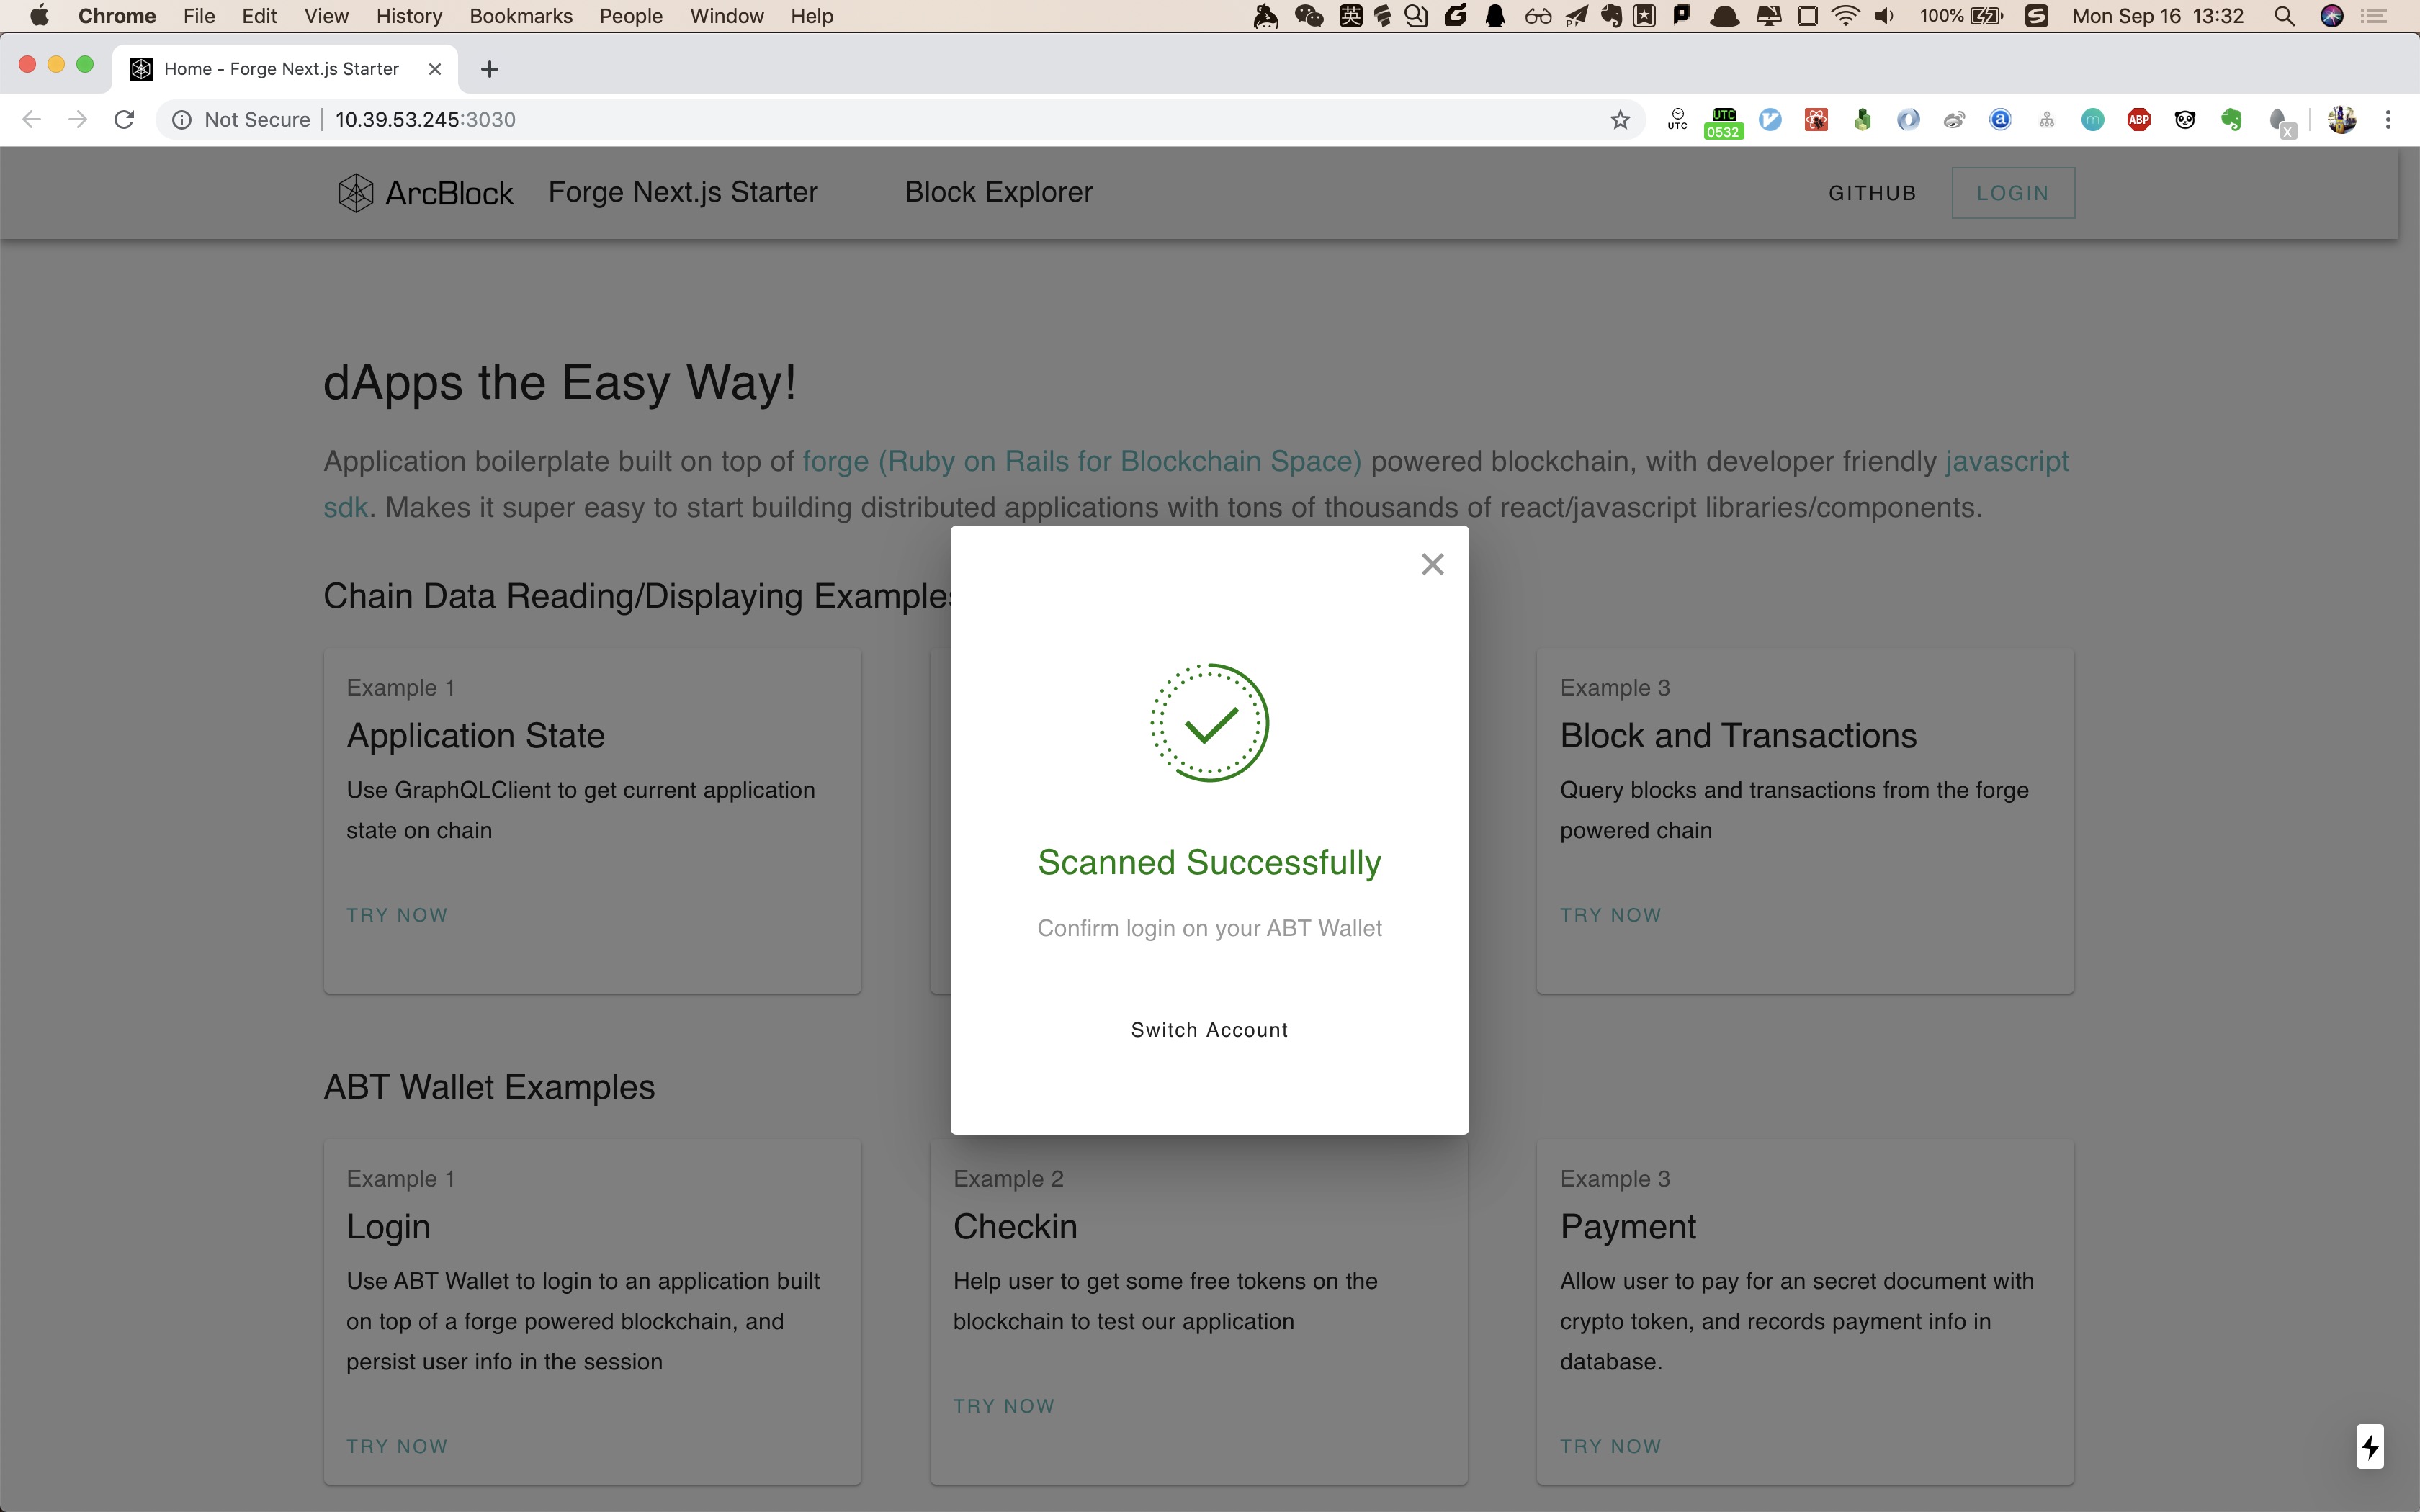Follow the javascript sdk link

pyautogui.click(x=2006, y=461)
